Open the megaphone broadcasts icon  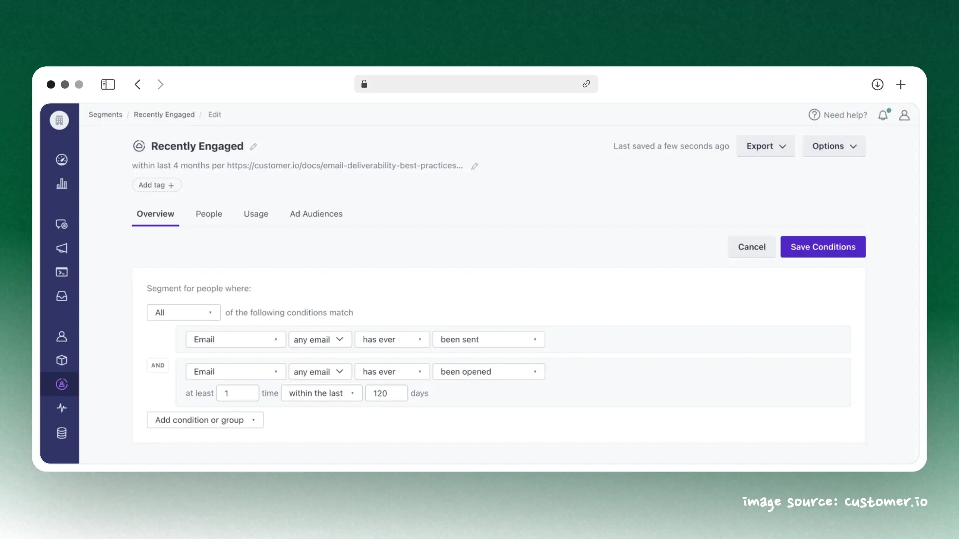(x=62, y=248)
